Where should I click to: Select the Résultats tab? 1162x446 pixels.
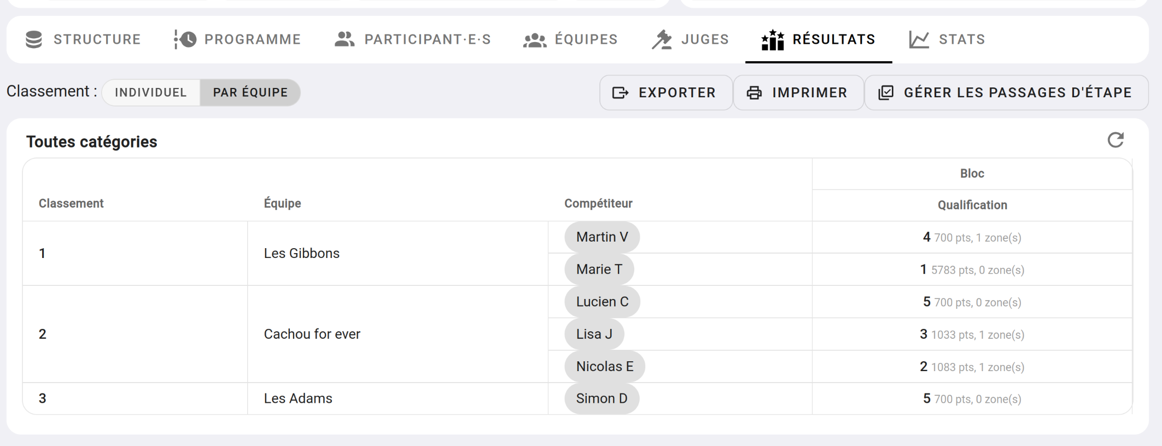[819, 39]
